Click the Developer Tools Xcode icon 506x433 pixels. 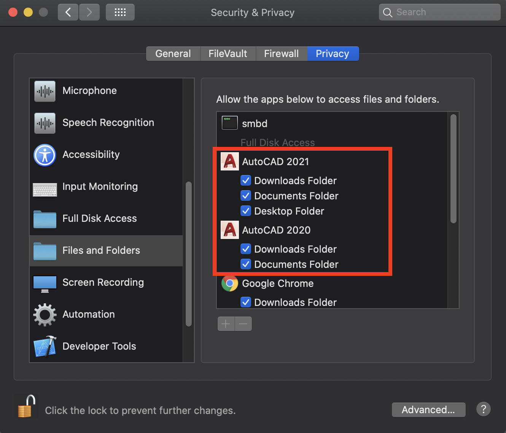[x=45, y=346]
